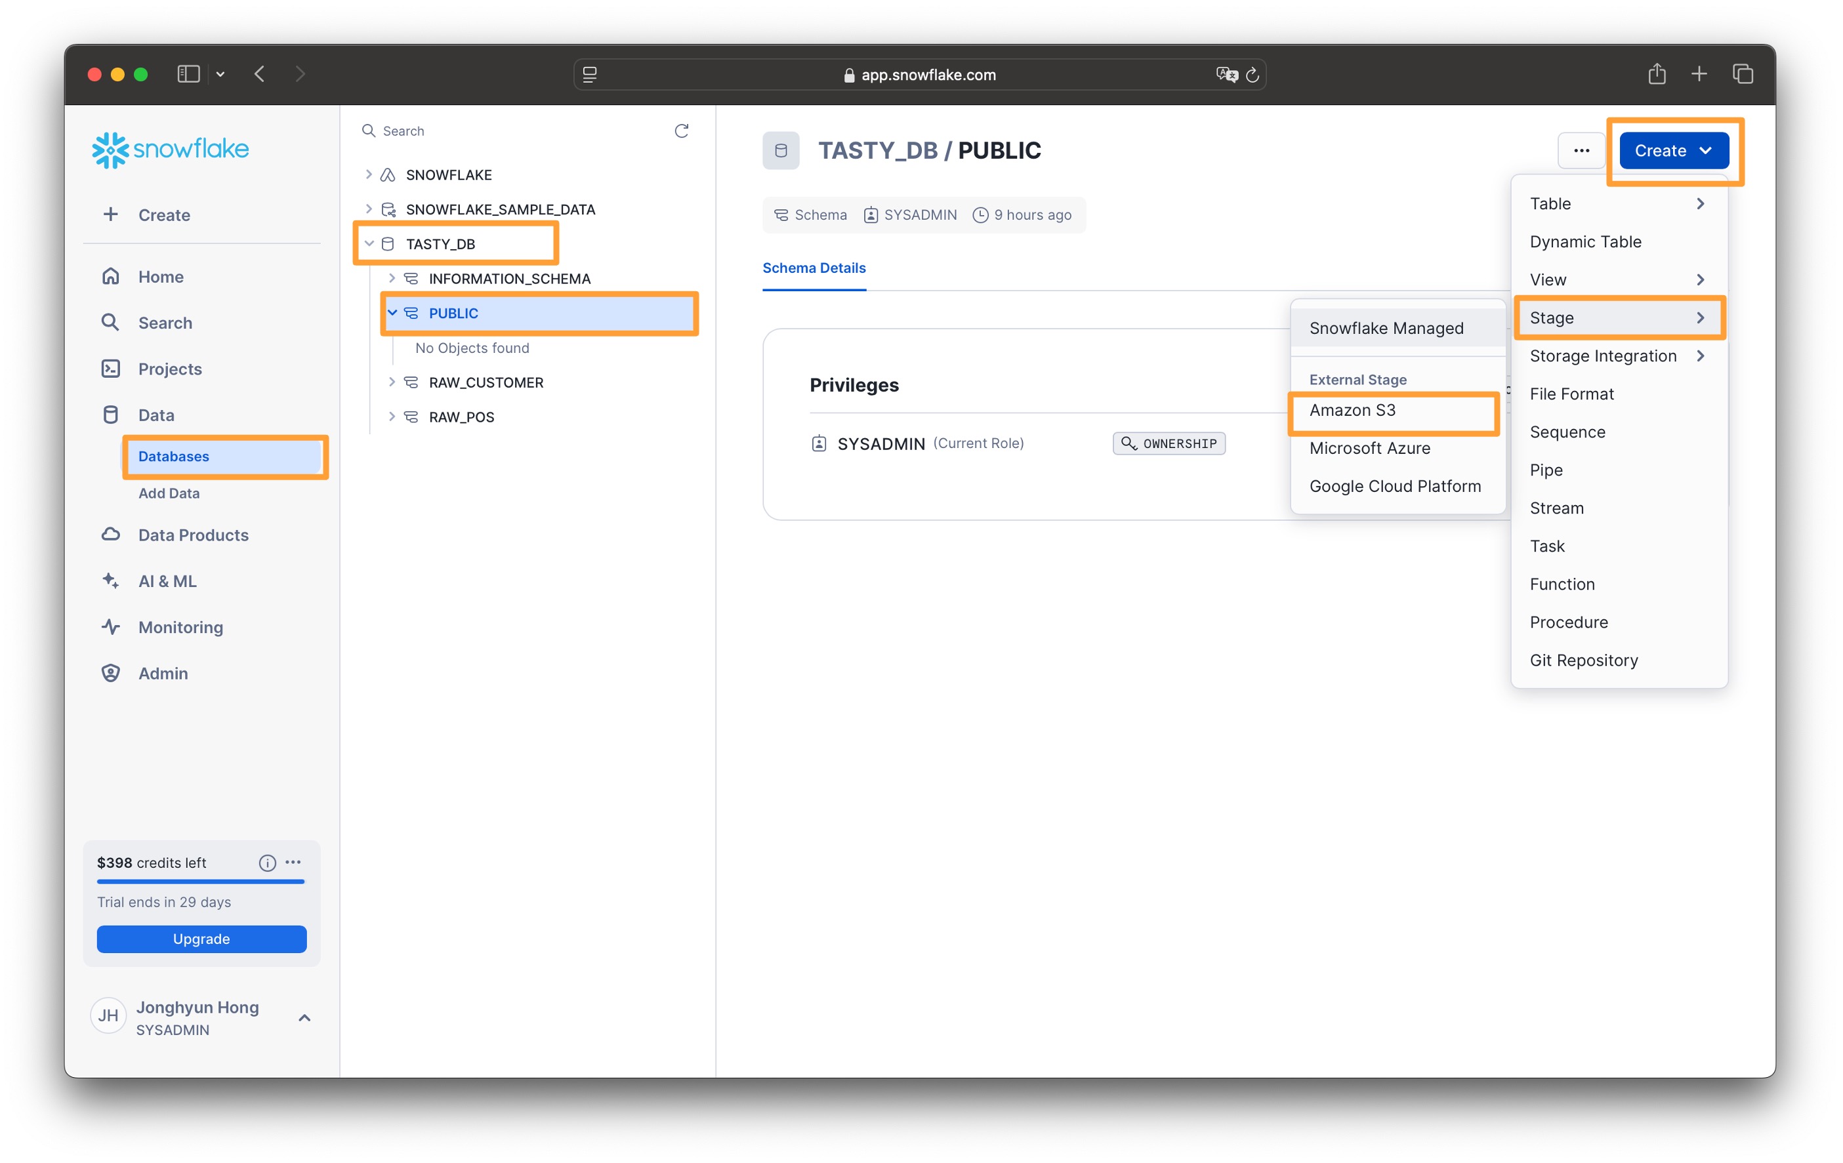This screenshot has height=1163, width=1843.
Task: Select Amazon S3 external stage
Action: [x=1352, y=411]
